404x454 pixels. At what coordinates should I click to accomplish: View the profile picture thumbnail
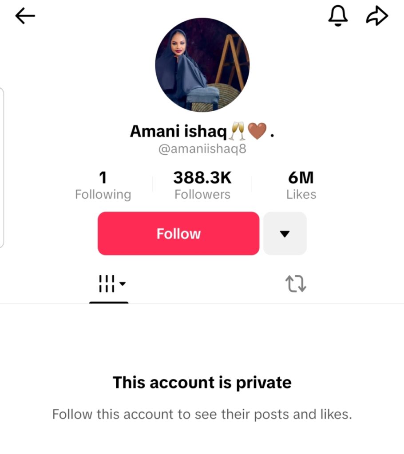[202, 65]
